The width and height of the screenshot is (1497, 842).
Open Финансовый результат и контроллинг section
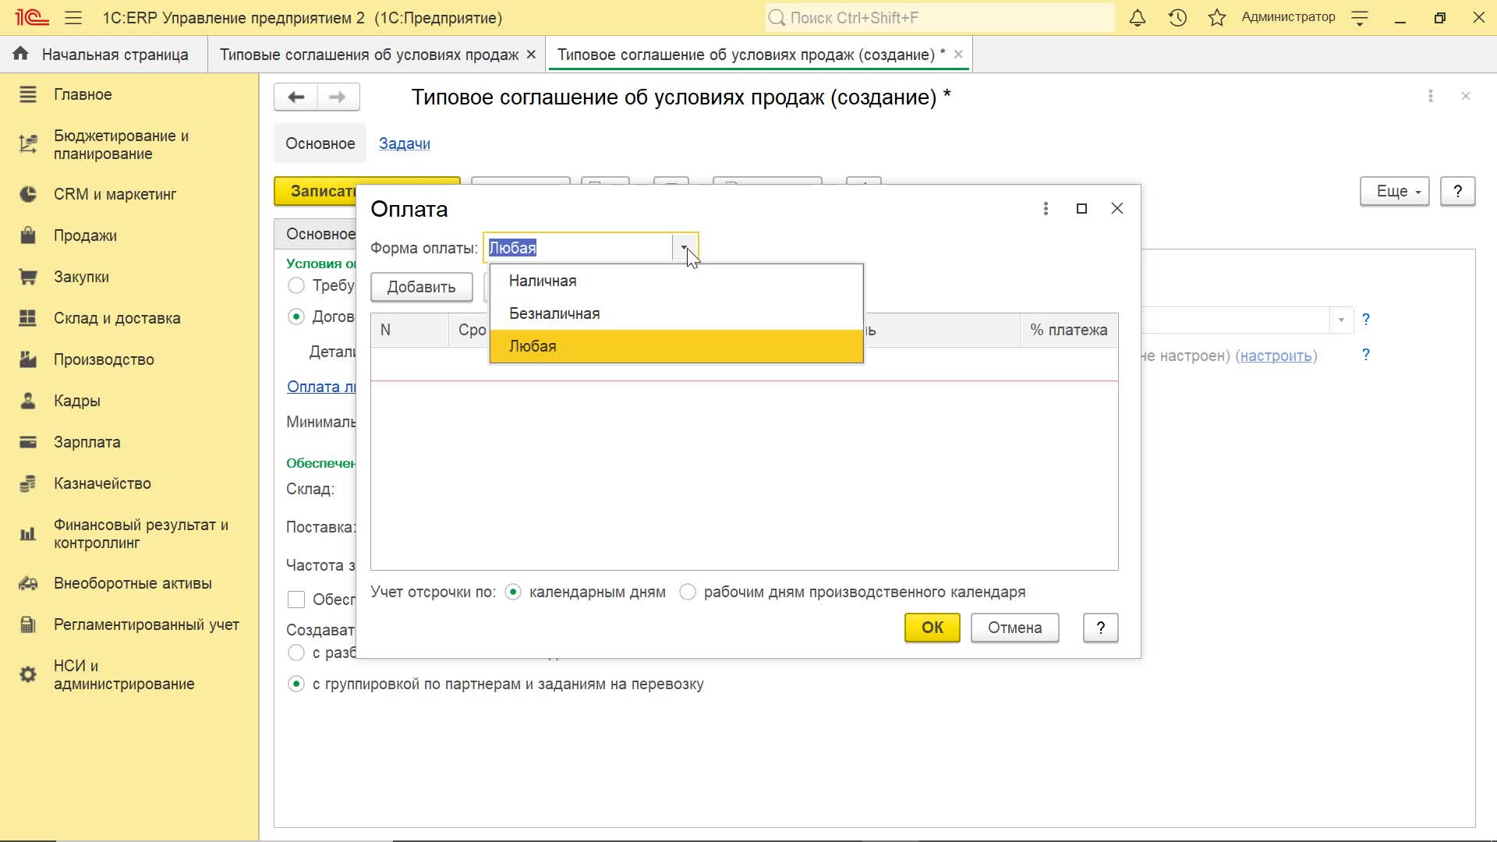[129, 534]
